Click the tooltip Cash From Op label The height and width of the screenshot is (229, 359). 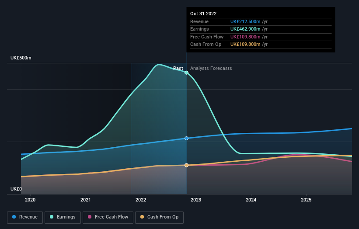point(206,45)
